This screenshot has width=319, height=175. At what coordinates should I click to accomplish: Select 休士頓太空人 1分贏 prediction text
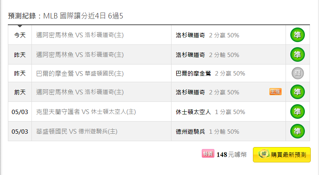[210, 112]
